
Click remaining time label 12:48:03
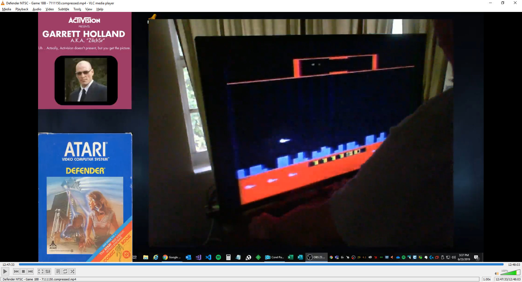pyautogui.click(x=514, y=265)
